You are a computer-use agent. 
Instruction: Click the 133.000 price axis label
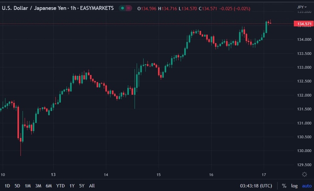tap(304, 67)
